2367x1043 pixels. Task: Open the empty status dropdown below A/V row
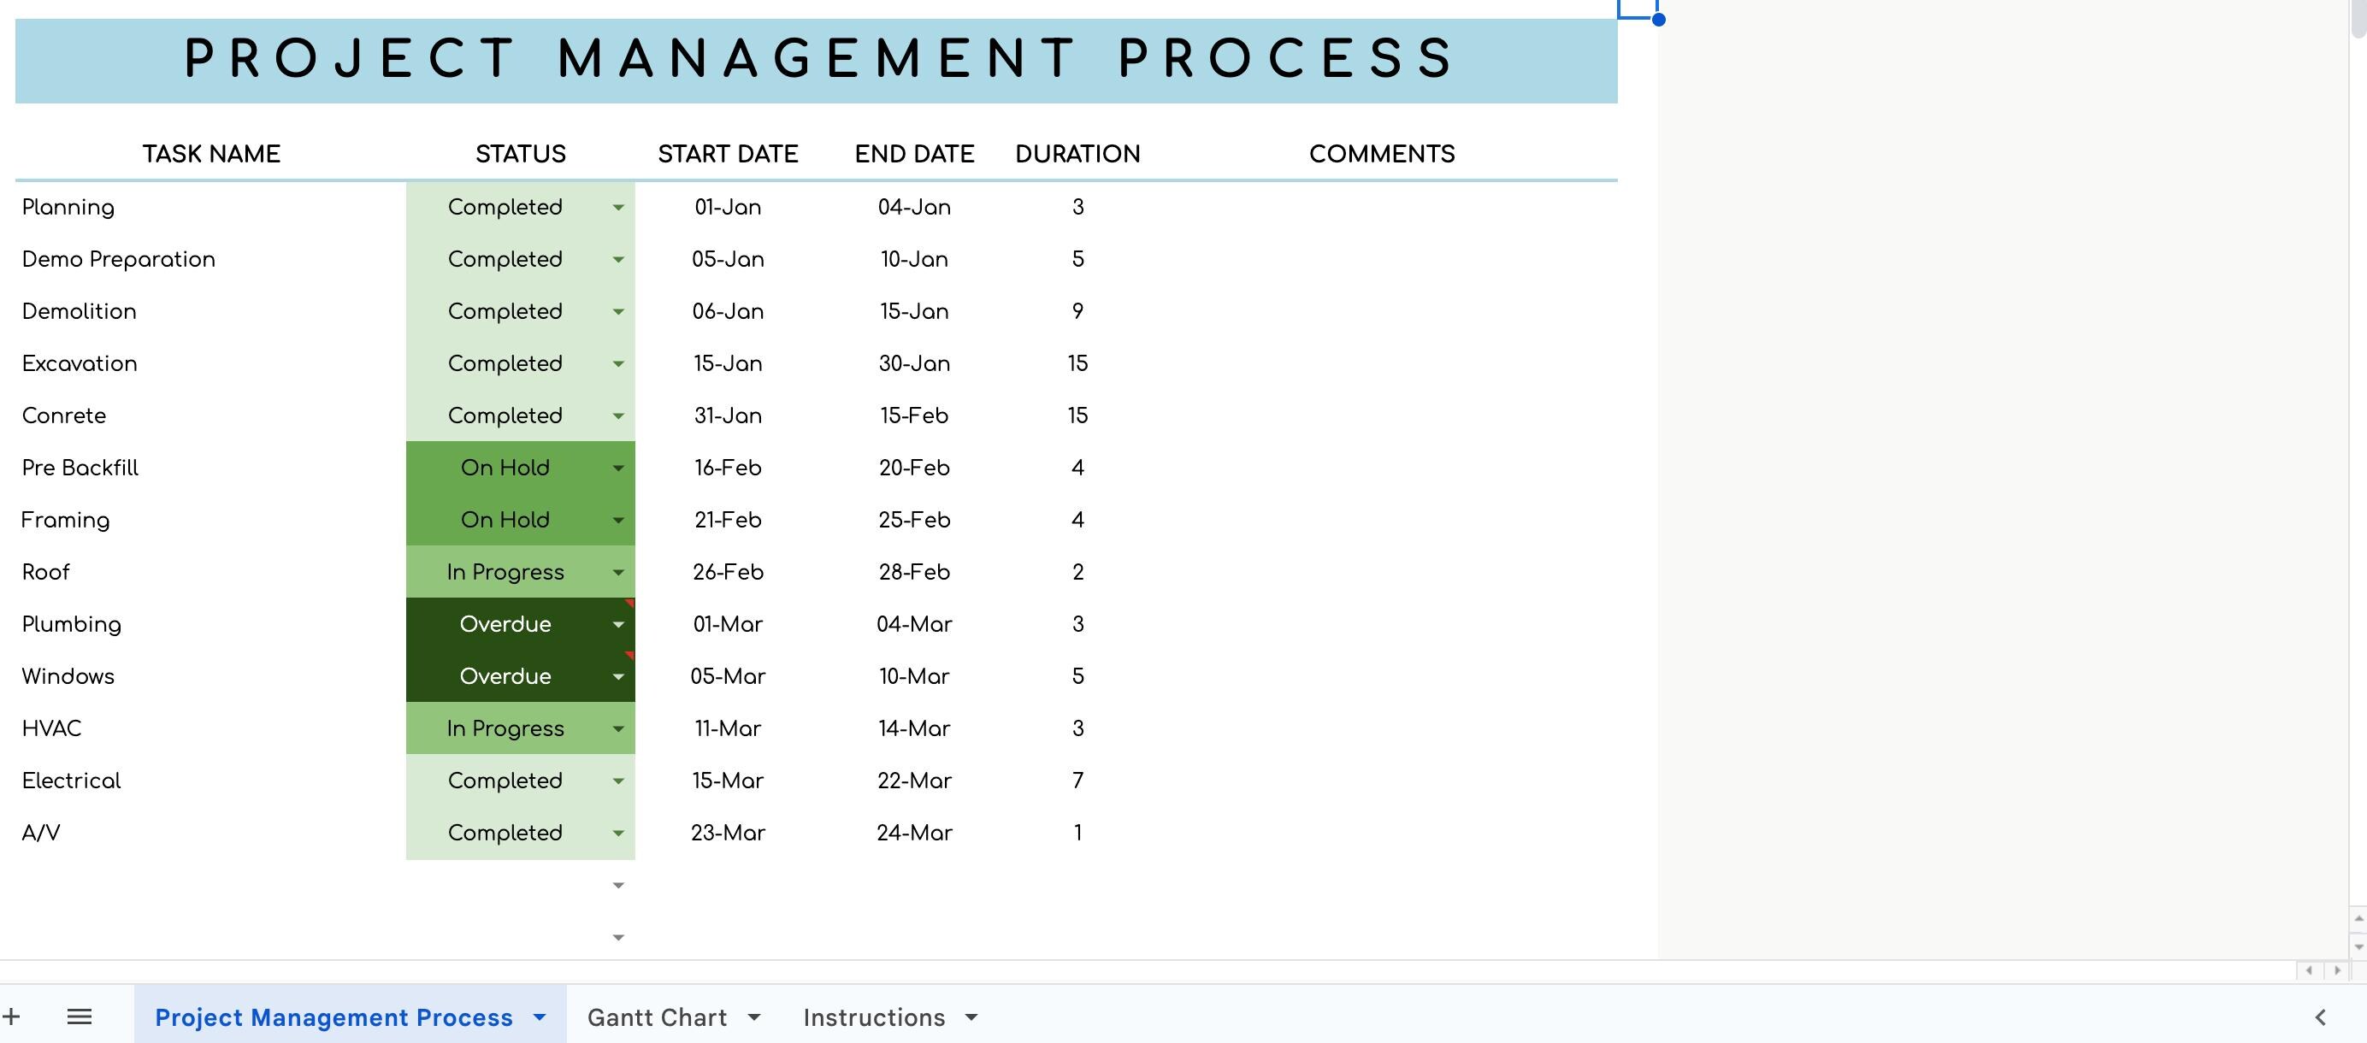point(617,884)
